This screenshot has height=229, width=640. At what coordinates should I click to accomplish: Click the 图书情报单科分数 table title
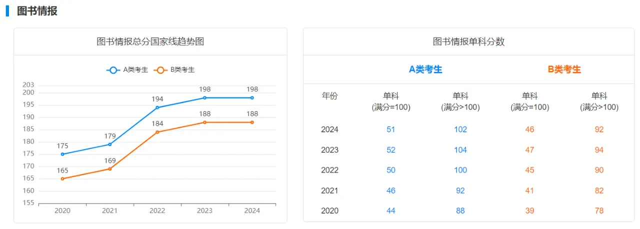pos(468,41)
